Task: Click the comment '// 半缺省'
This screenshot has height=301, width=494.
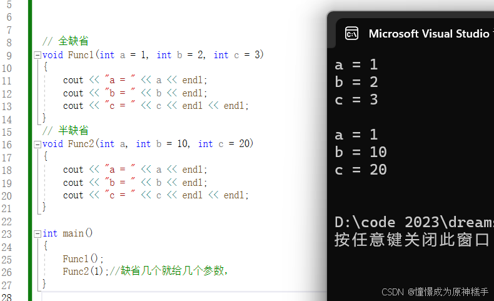Action: coord(66,131)
